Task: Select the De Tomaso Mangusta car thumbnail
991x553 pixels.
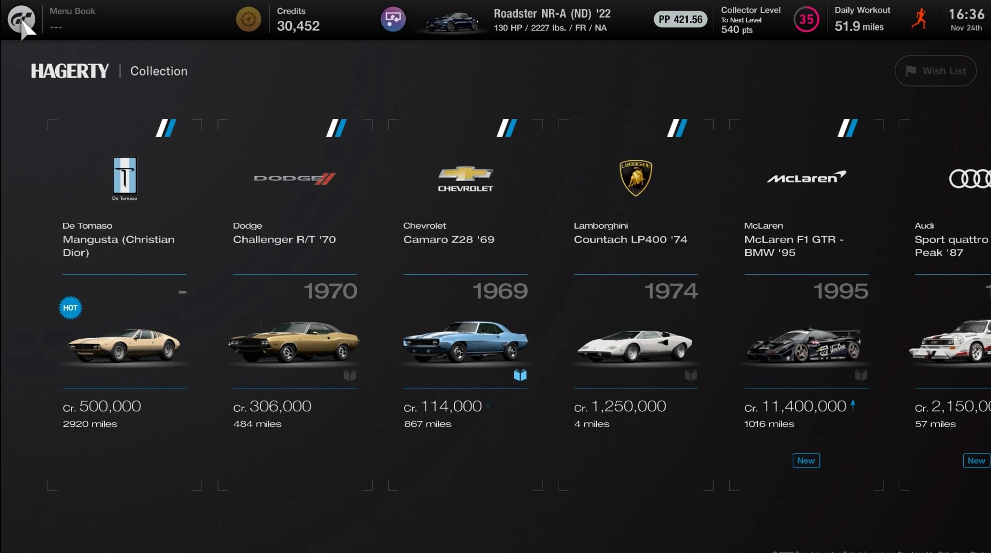Action: 124,345
